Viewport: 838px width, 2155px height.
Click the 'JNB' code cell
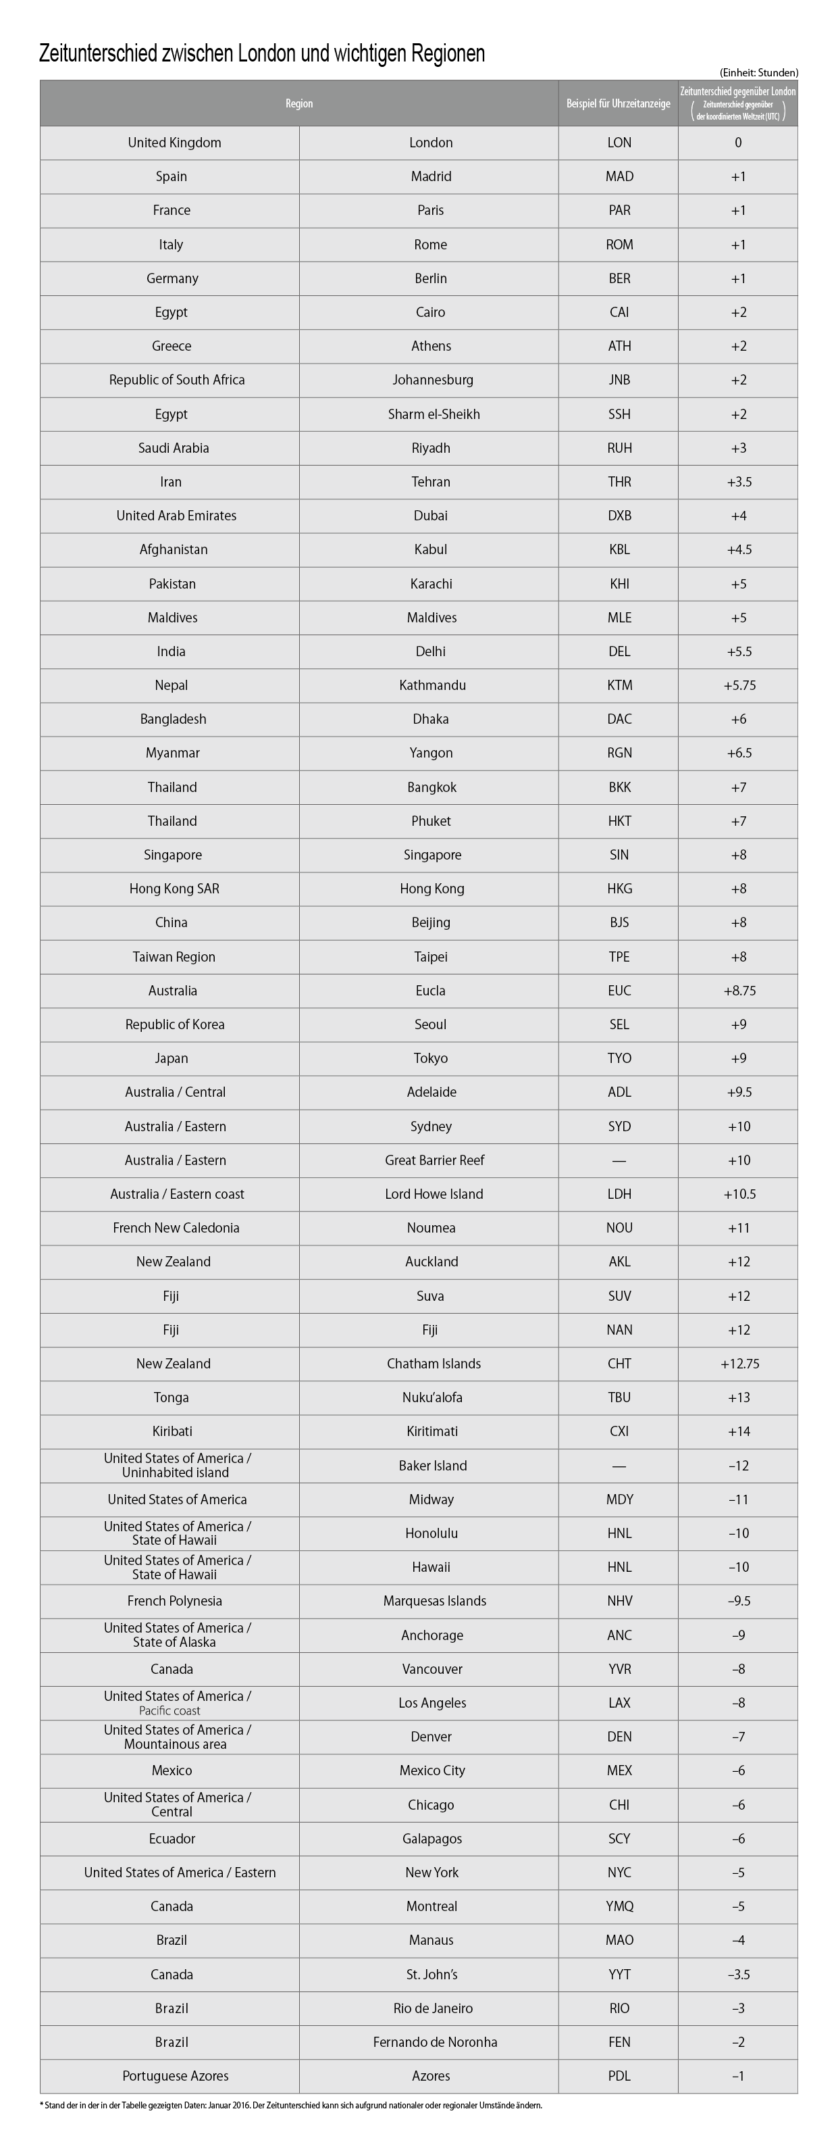(619, 380)
